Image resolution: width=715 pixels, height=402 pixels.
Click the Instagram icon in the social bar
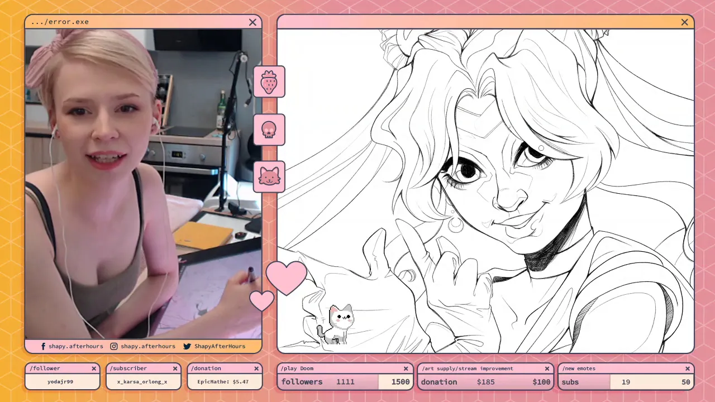point(114,346)
